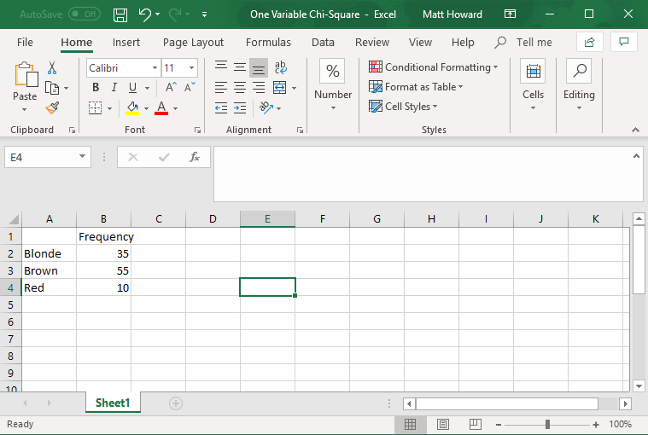Click the Wrap Text icon
Image resolution: width=648 pixels, height=435 pixels.
(x=280, y=67)
